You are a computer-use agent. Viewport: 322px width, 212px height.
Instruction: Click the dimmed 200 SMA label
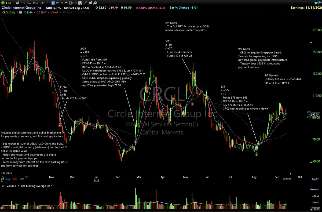pyautogui.click(x=82, y=12)
